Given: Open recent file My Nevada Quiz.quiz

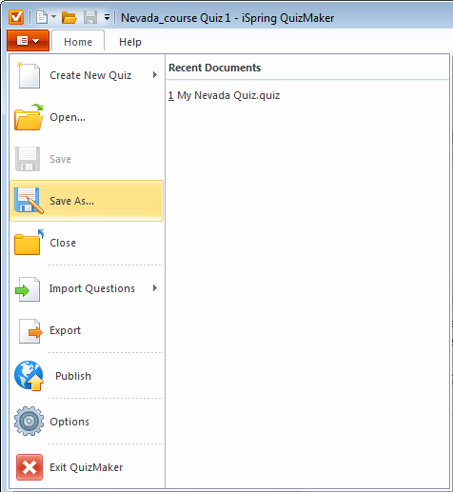Looking at the screenshot, I should pos(224,95).
